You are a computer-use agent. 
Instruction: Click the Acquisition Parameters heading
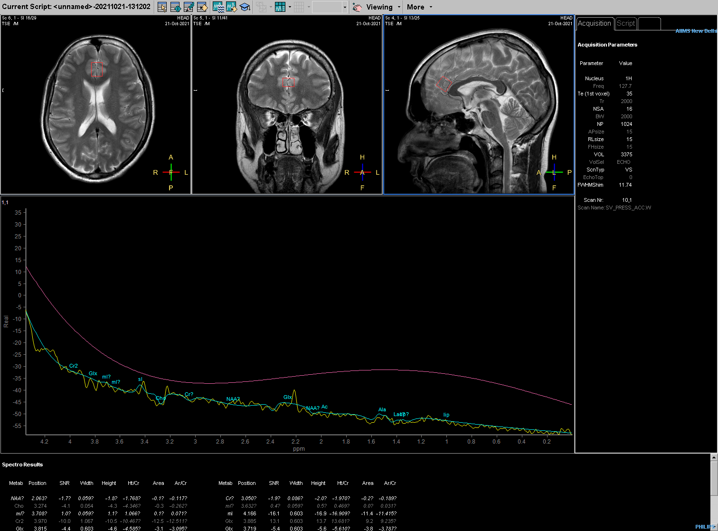pos(607,45)
